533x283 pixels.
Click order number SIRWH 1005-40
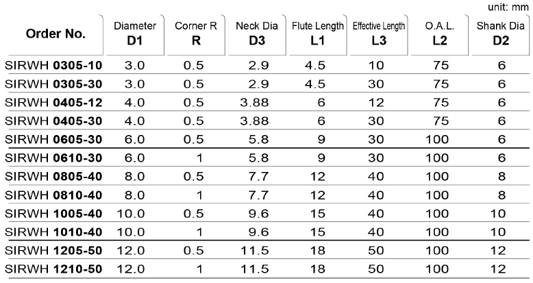pos(53,214)
